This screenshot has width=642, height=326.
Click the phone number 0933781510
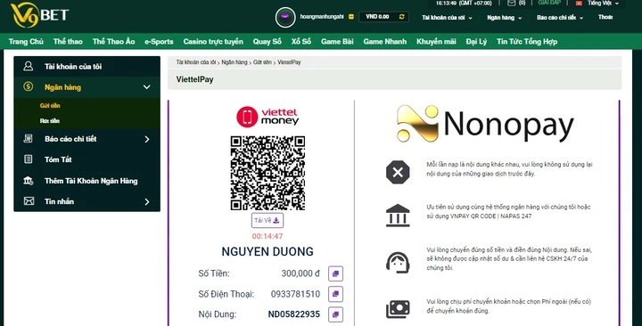[295, 294]
